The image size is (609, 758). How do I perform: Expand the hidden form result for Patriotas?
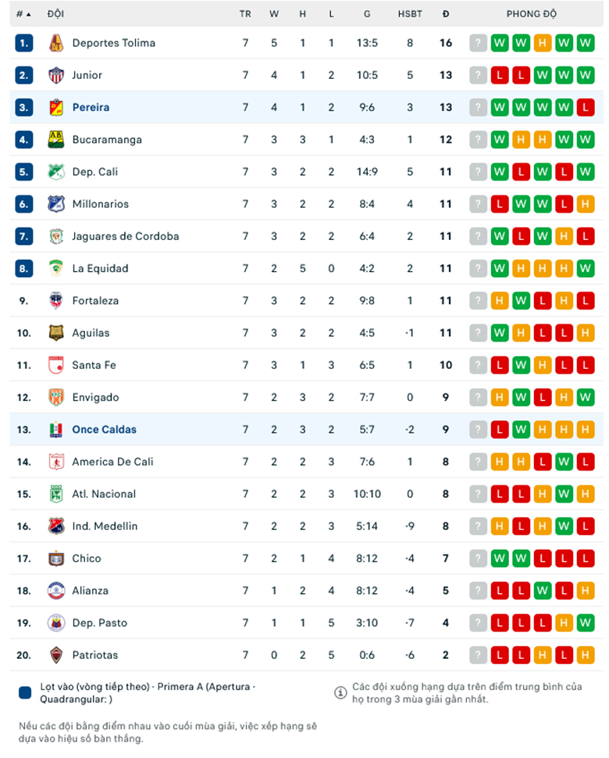478,655
